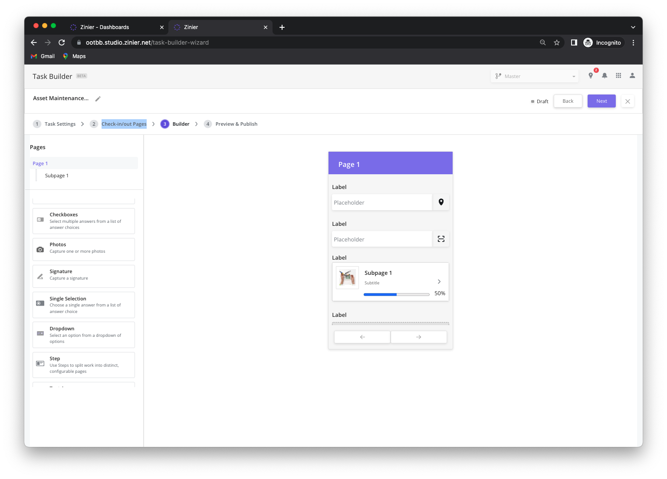Image resolution: width=667 pixels, height=479 pixels.
Task: Click the Subpage 1 thumbnail image
Action: coord(347,277)
